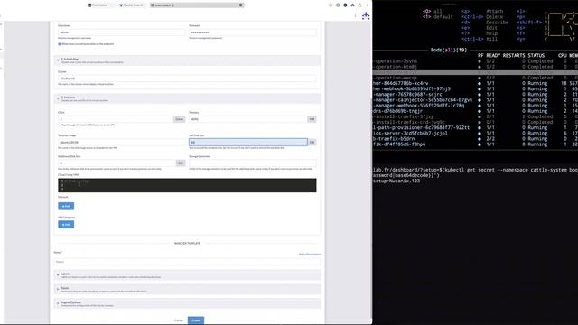578x325 pixels.
Task: Open the vertical three-dot menu near the purple logo
Action: 355,16
